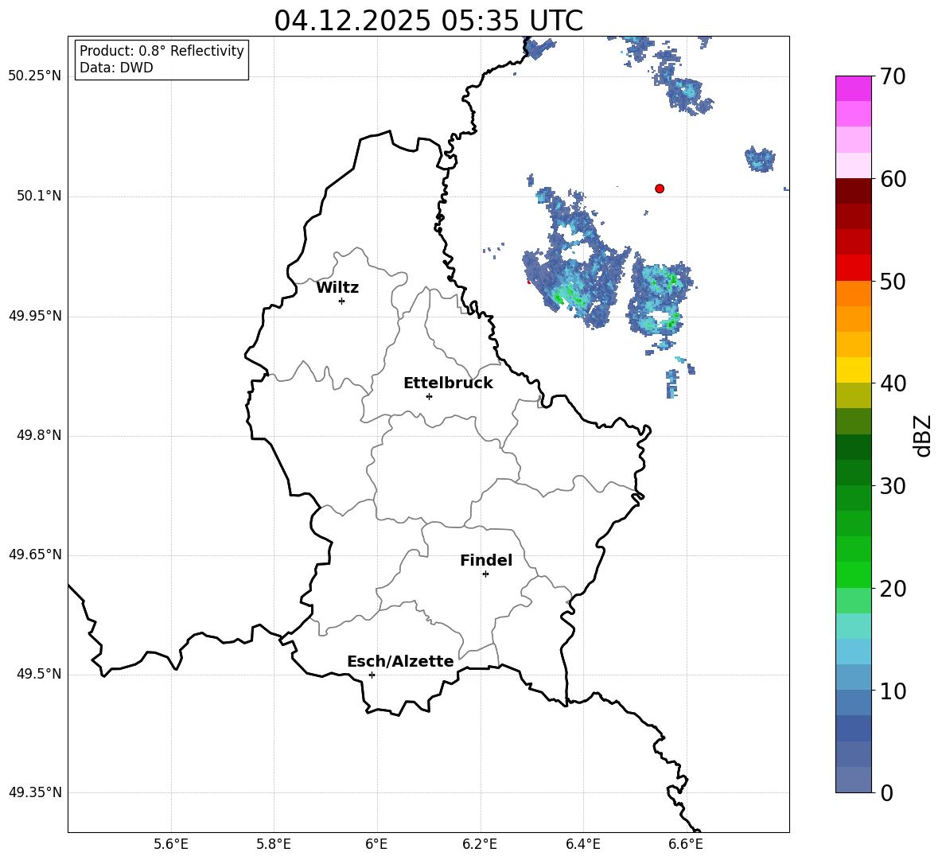This screenshot has height=860, width=942.
Task: Click the 50.25°N latitude label
Action: pyautogui.click(x=35, y=76)
